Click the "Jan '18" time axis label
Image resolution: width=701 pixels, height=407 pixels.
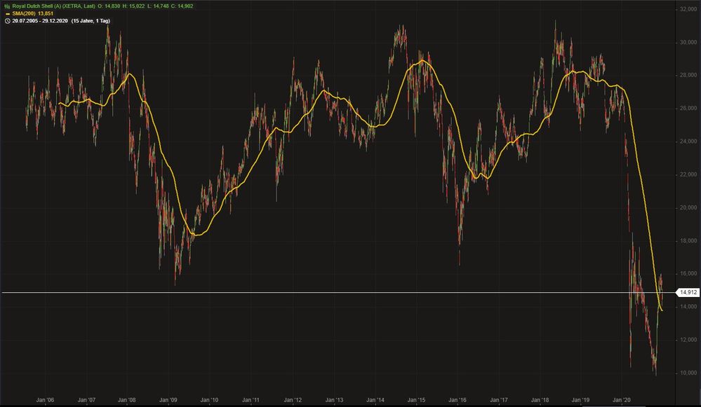(x=540, y=400)
